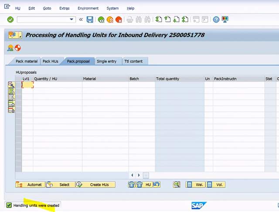The width and height of the screenshot is (279, 212).
Task: Click the yellow Exit icon in toolbar
Action: click(110, 20)
